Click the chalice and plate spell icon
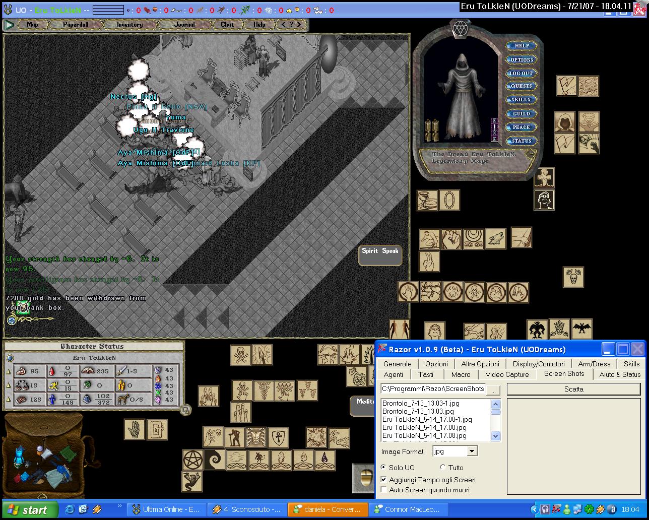This screenshot has width=649, height=520. (x=427, y=200)
